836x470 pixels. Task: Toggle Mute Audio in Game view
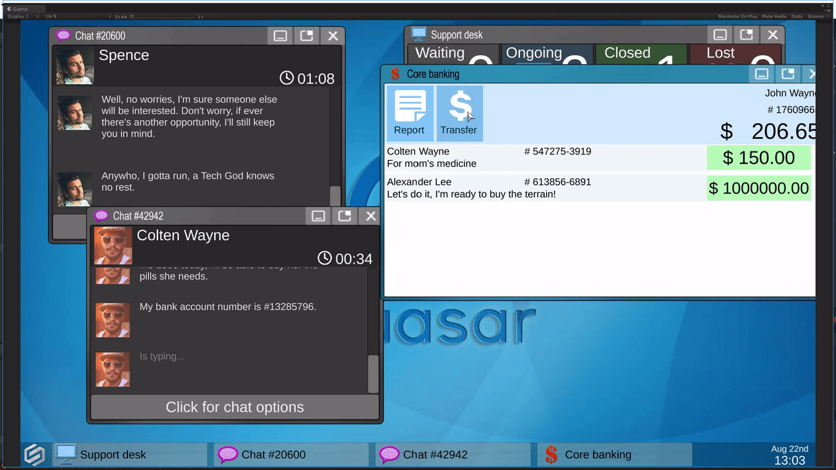coord(774,16)
